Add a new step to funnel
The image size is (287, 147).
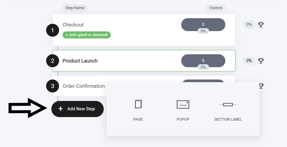coord(78,109)
